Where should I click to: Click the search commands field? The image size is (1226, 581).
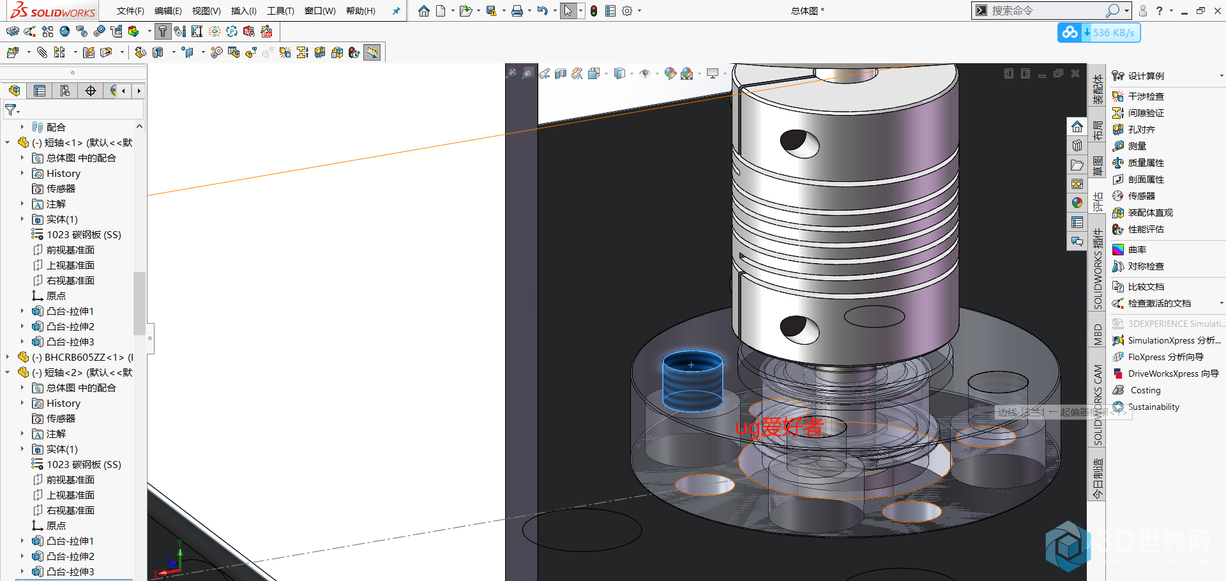[1047, 11]
